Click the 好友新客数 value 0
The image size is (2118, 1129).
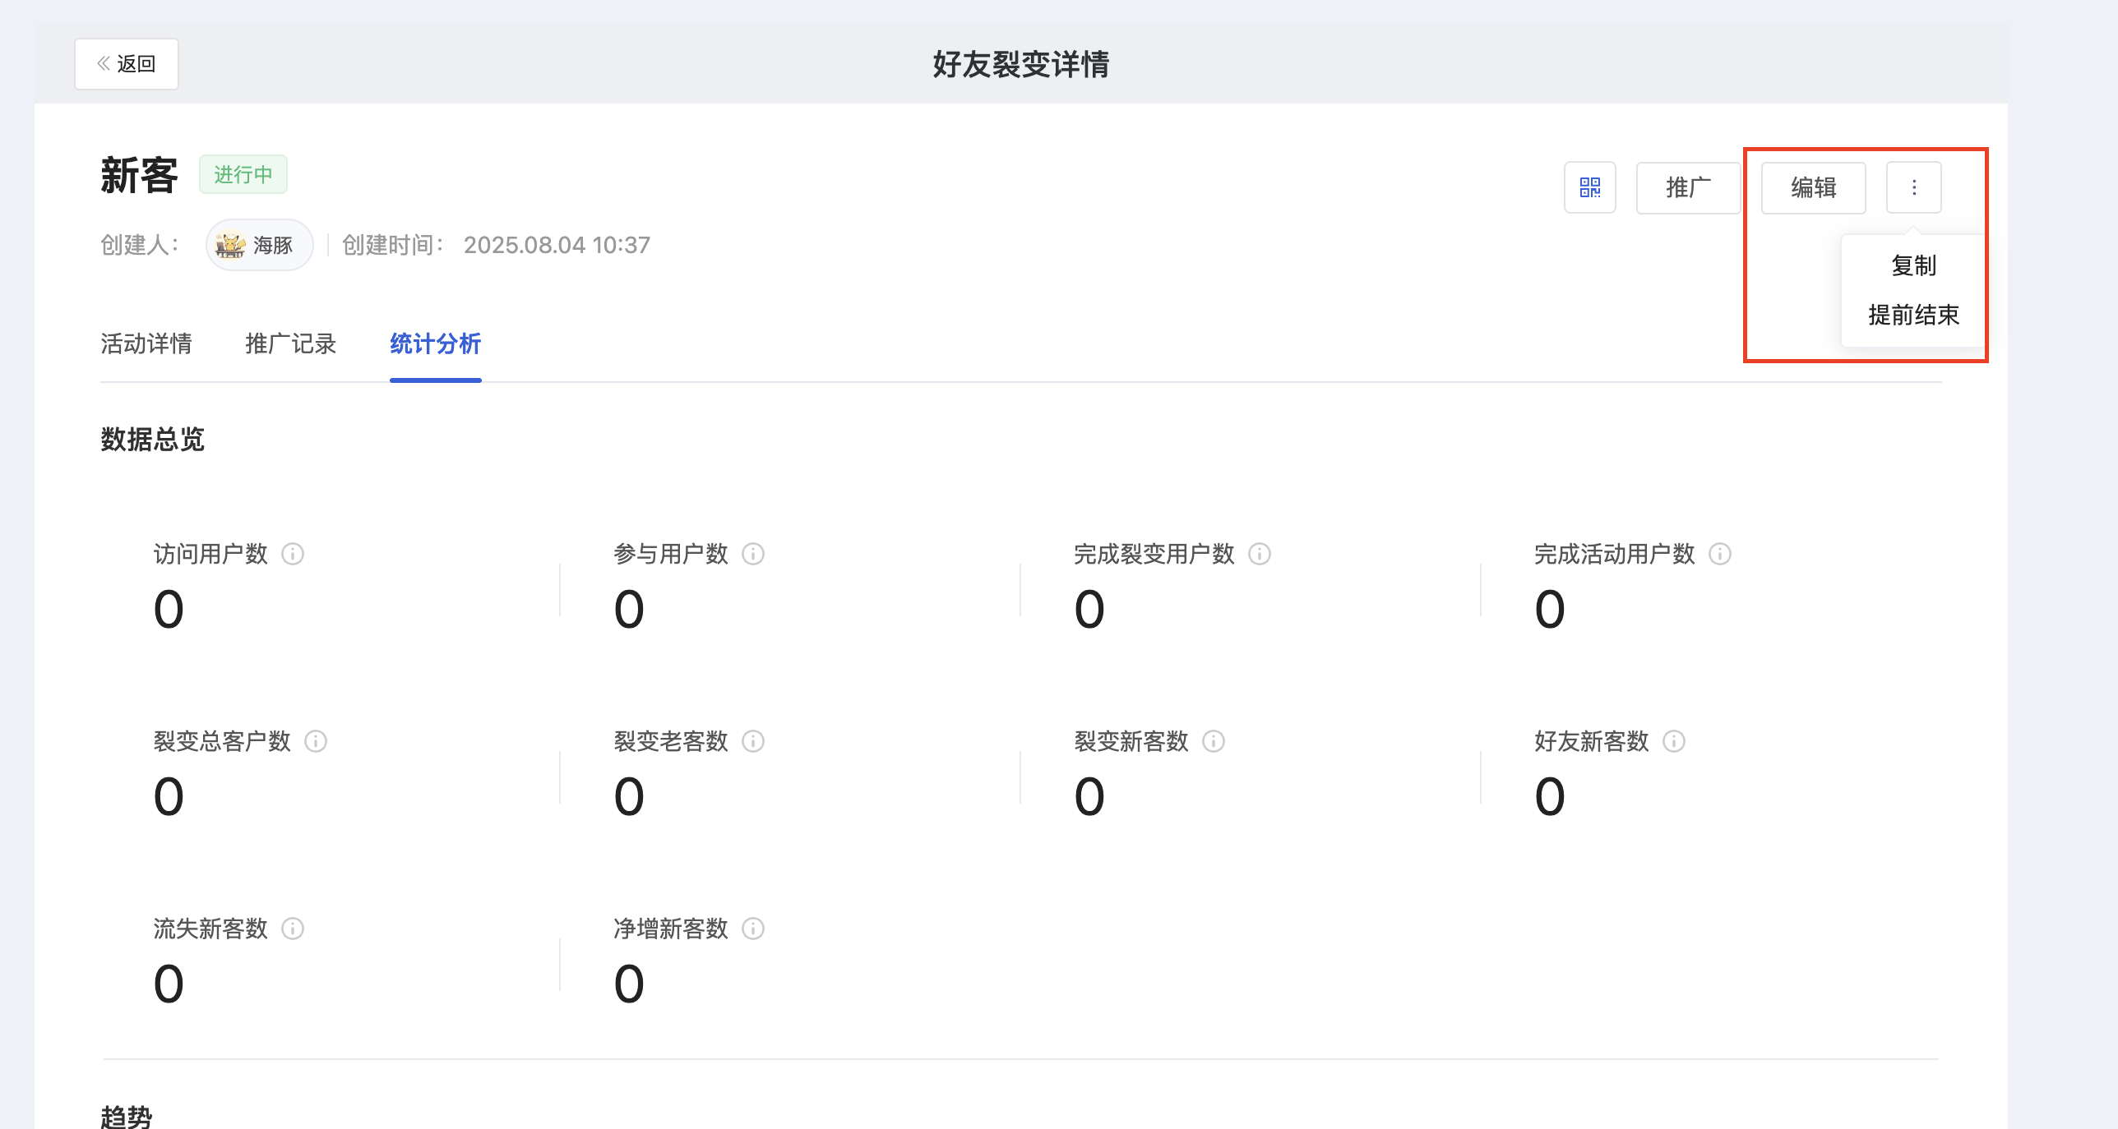click(x=1550, y=797)
